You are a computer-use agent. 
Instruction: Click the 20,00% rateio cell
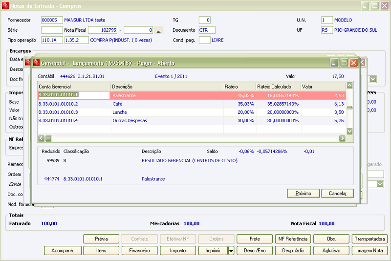click(240, 112)
